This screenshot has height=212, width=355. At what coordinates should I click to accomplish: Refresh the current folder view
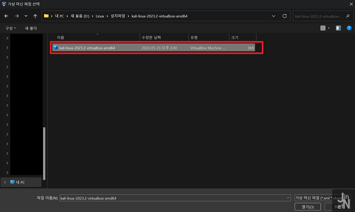(285, 16)
